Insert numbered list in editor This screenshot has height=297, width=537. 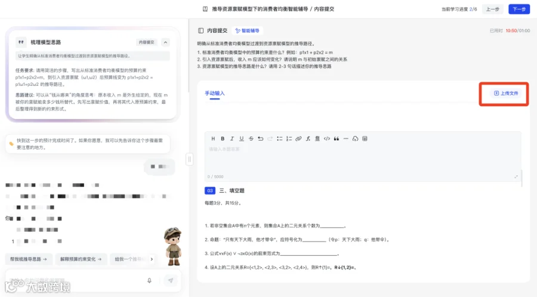(289, 138)
